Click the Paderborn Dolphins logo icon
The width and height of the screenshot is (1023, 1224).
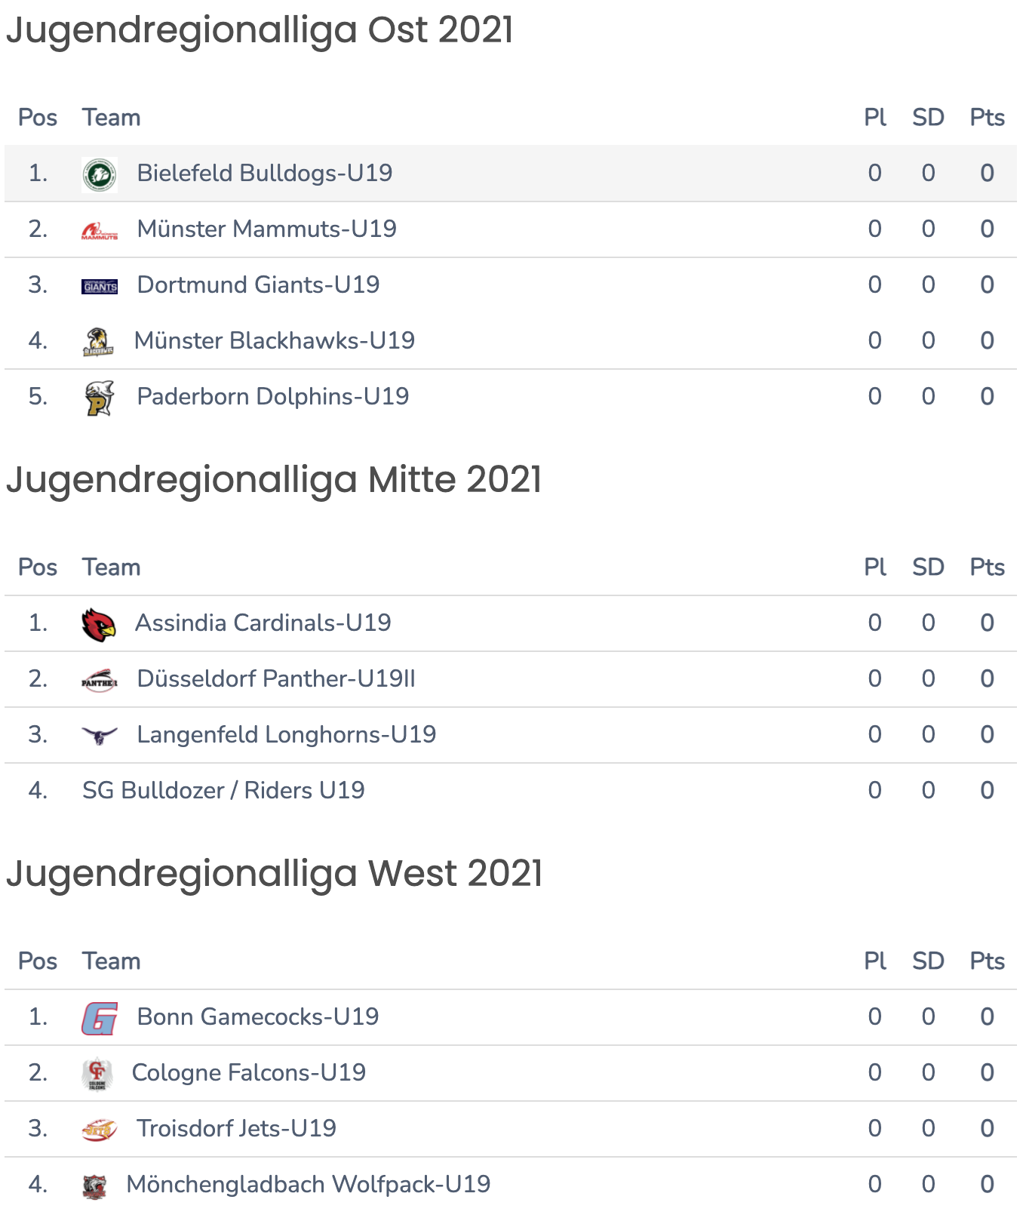click(100, 398)
